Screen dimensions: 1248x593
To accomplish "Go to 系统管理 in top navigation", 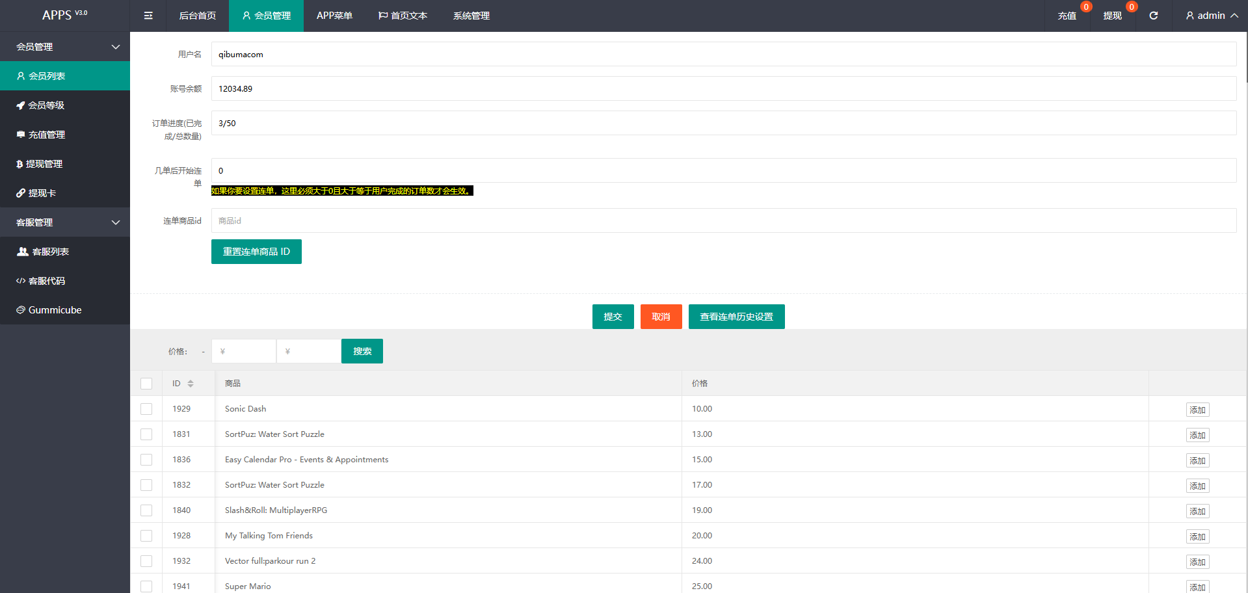I will (471, 16).
